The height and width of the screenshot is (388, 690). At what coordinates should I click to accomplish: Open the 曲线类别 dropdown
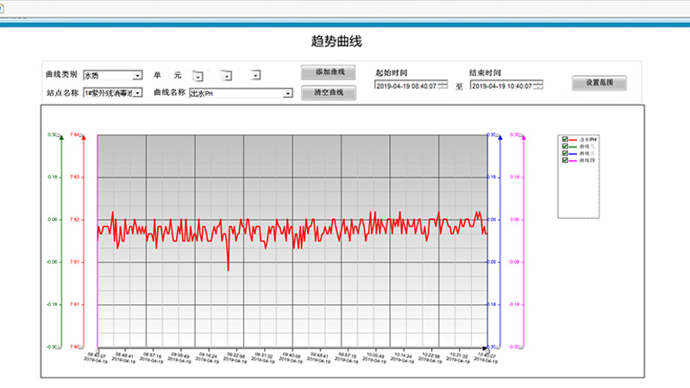[x=137, y=75]
